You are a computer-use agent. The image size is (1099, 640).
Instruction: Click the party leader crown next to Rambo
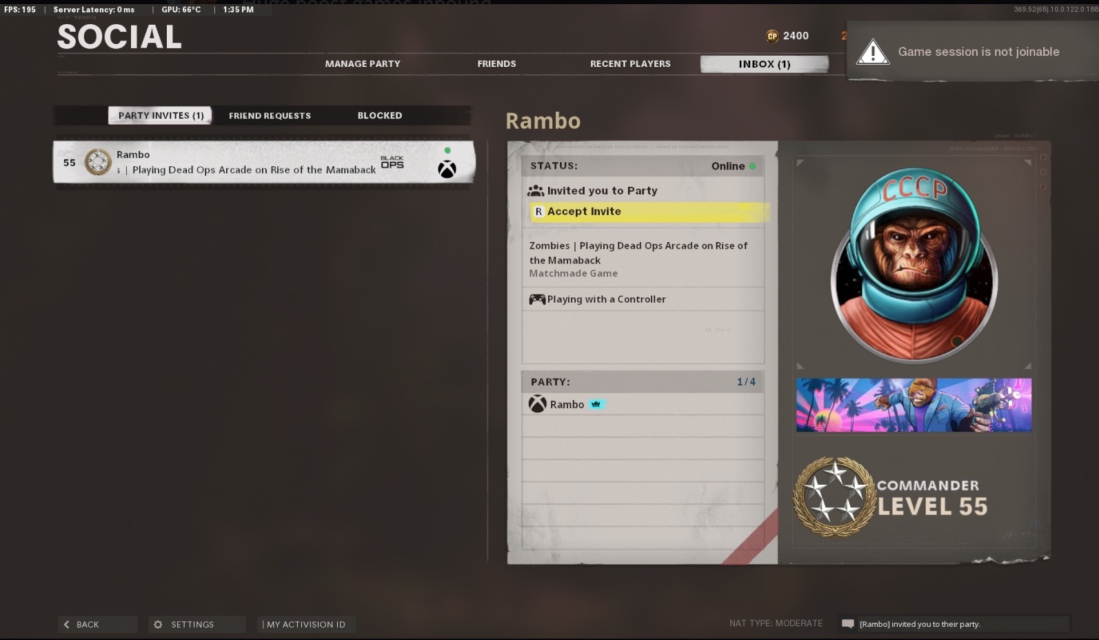[x=596, y=404]
